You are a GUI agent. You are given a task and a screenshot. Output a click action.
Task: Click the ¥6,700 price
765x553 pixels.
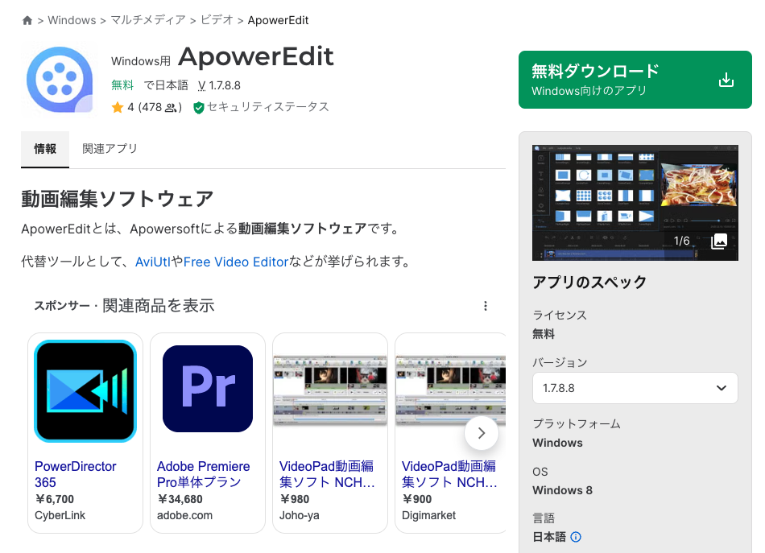(x=55, y=499)
